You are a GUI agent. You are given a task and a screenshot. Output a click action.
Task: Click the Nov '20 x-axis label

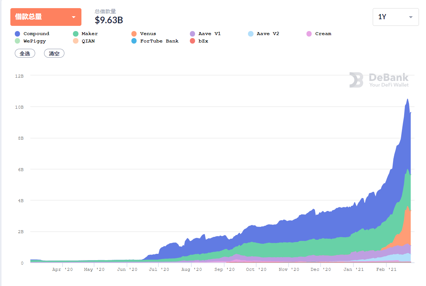point(289,269)
